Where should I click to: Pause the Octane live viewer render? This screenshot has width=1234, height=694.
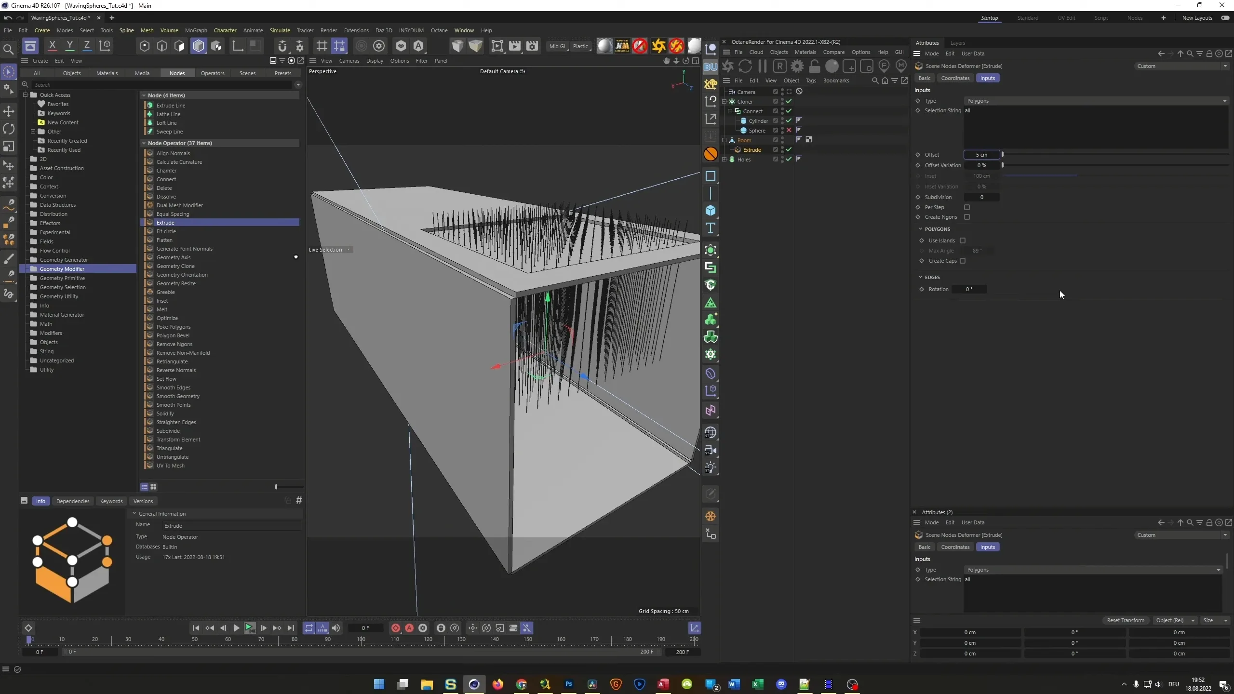(x=763, y=66)
